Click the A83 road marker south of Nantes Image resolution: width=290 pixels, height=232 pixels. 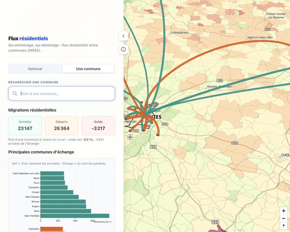tap(153, 147)
